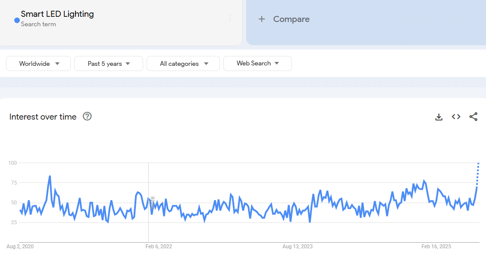This screenshot has height=259, width=486.
Task: Open the Past 5 years time range dropdown
Action: pyautogui.click(x=109, y=64)
